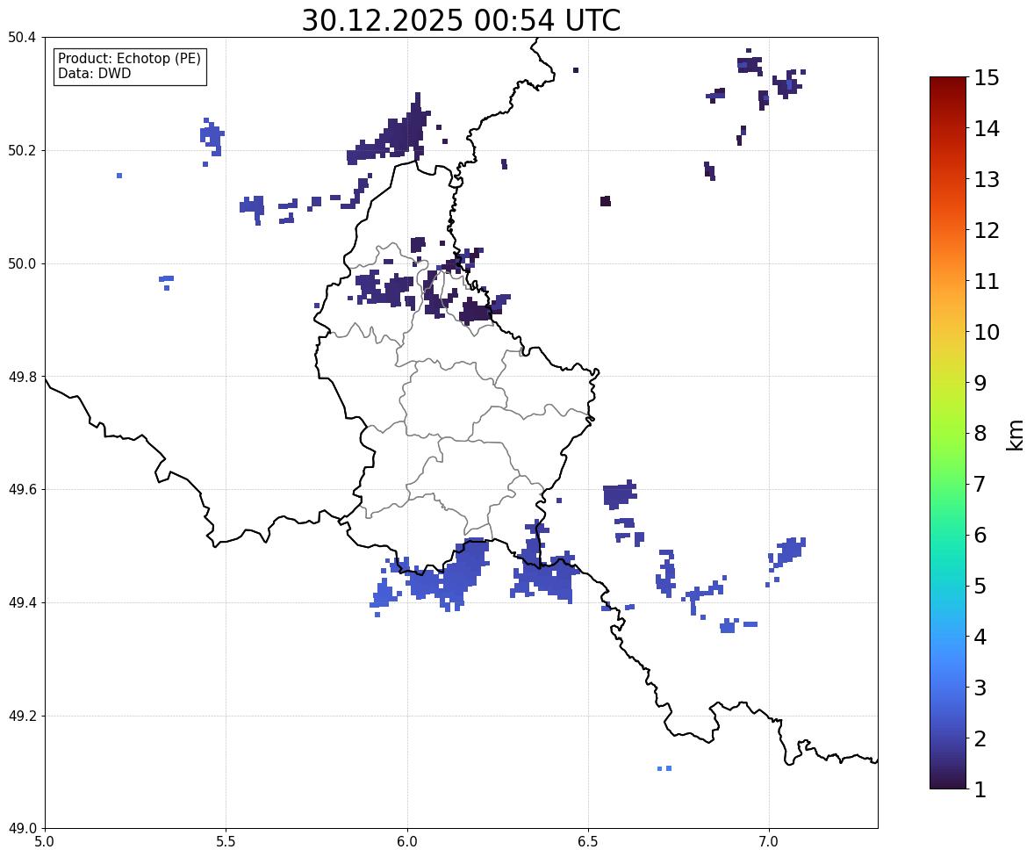Viewport: 1034px width, 857px height.
Task: Click the small echo pixels near 49.1 latitude
Action: (664, 768)
